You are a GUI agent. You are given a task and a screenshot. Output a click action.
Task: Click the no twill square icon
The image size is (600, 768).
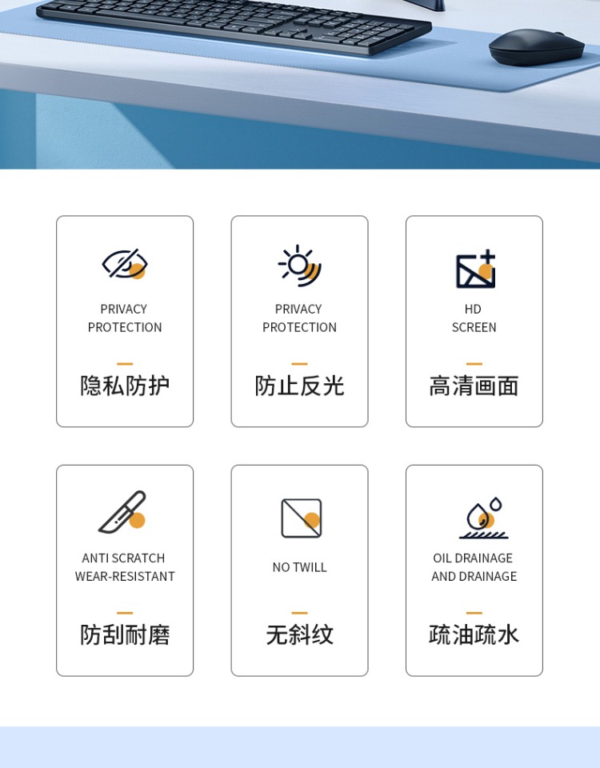coord(301,518)
